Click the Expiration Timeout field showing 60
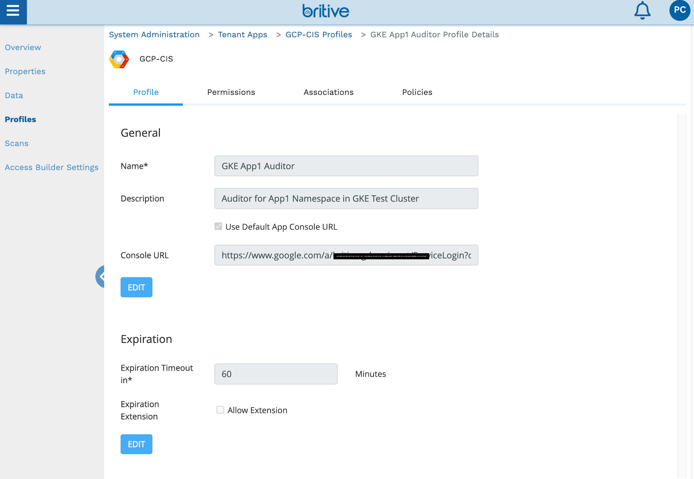Screen dimensions: 694x479 click(276, 374)
